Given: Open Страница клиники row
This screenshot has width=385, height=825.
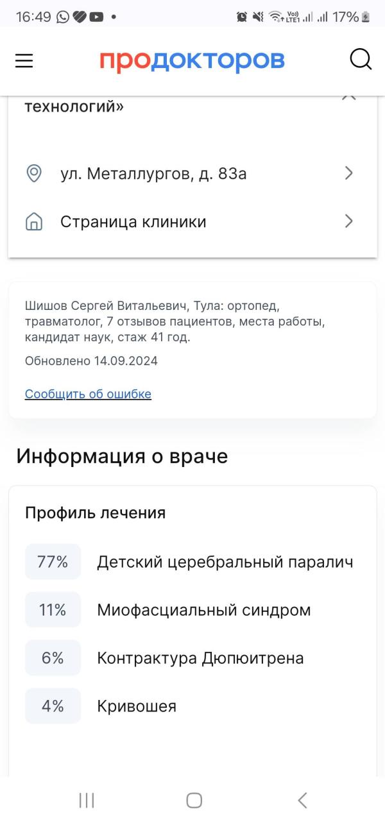Looking at the screenshot, I should click(x=193, y=222).
